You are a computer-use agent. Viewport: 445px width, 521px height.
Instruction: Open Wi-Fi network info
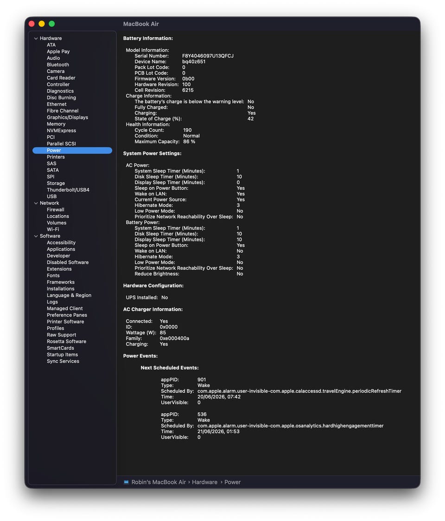pos(53,229)
